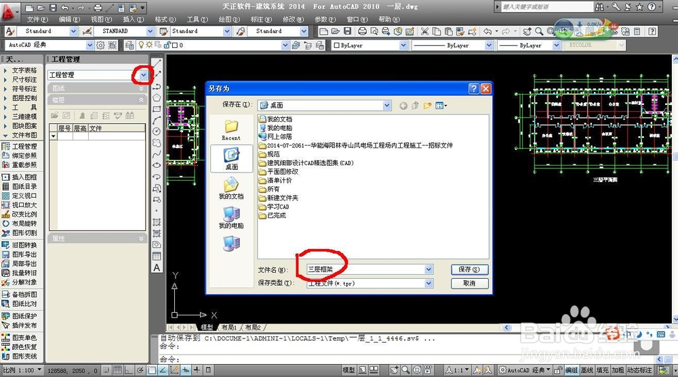Click Create New Folder icon in Save As dialog

click(427, 106)
